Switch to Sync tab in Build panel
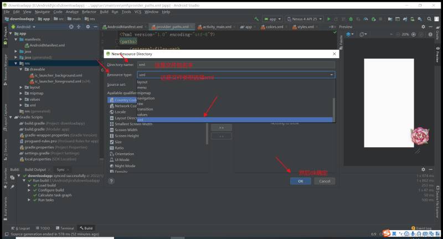443x239 pixels. tap(61, 170)
